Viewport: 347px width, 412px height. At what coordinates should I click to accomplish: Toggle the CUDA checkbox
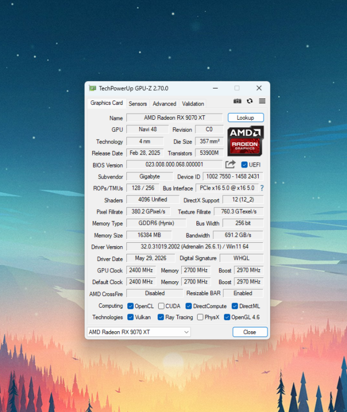(161, 306)
